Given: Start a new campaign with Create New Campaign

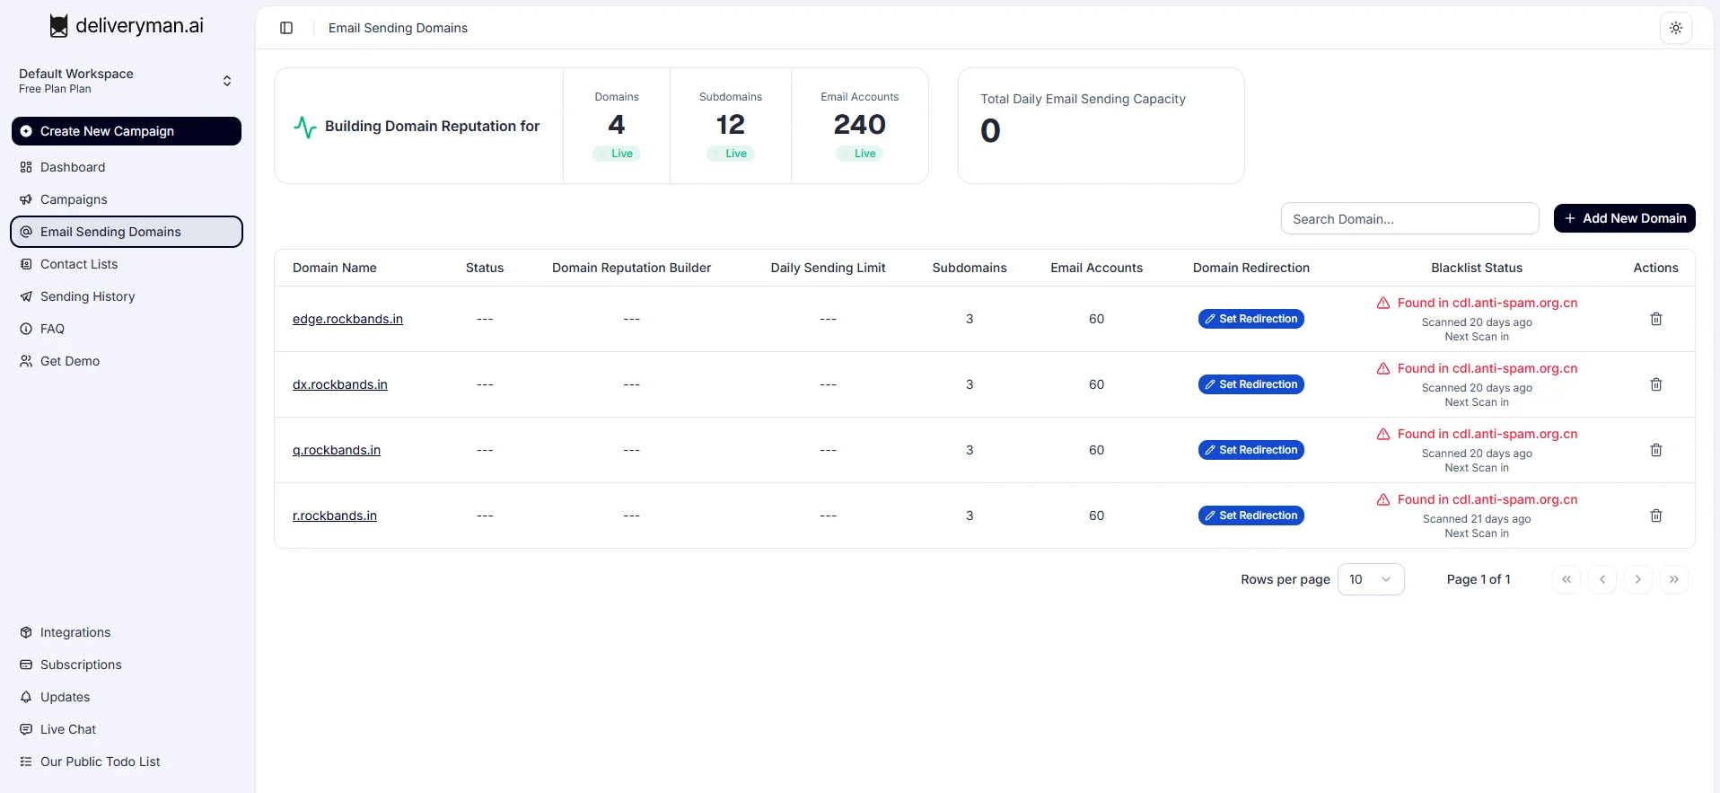Looking at the screenshot, I should (127, 131).
